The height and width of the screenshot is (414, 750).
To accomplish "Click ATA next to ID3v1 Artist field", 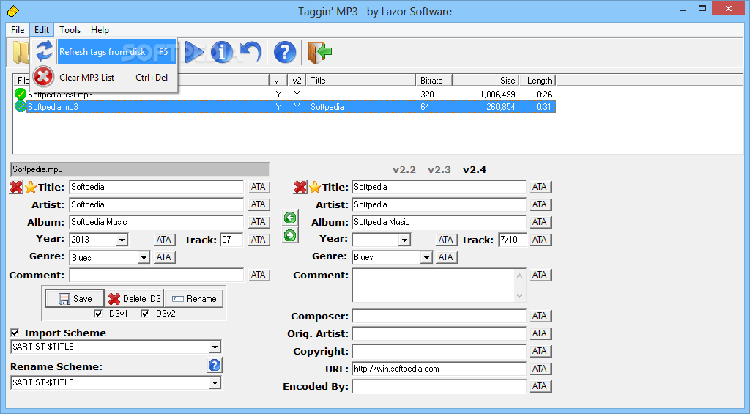I will pyautogui.click(x=259, y=204).
